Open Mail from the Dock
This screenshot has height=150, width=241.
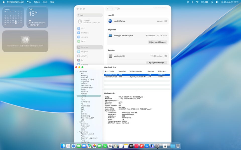[84, 146]
